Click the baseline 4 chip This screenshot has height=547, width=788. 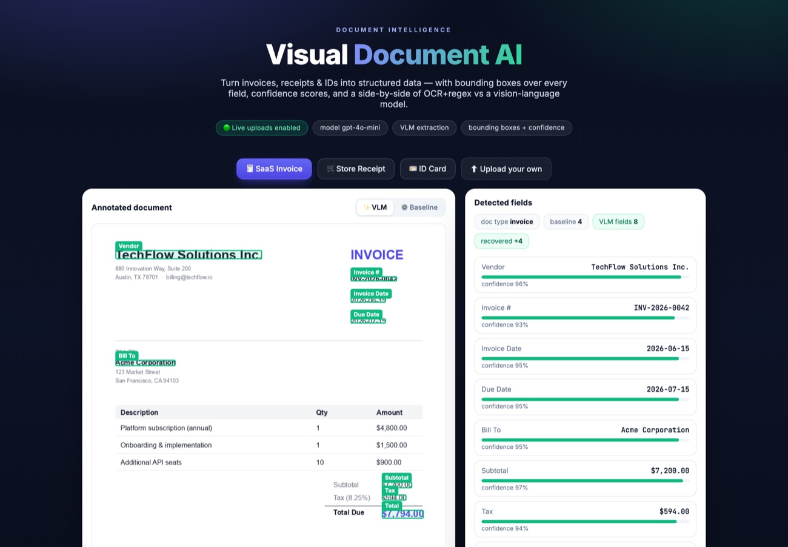566,221
